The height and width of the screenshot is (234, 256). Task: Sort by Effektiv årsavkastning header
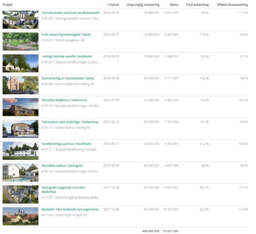tap(232, 5)
